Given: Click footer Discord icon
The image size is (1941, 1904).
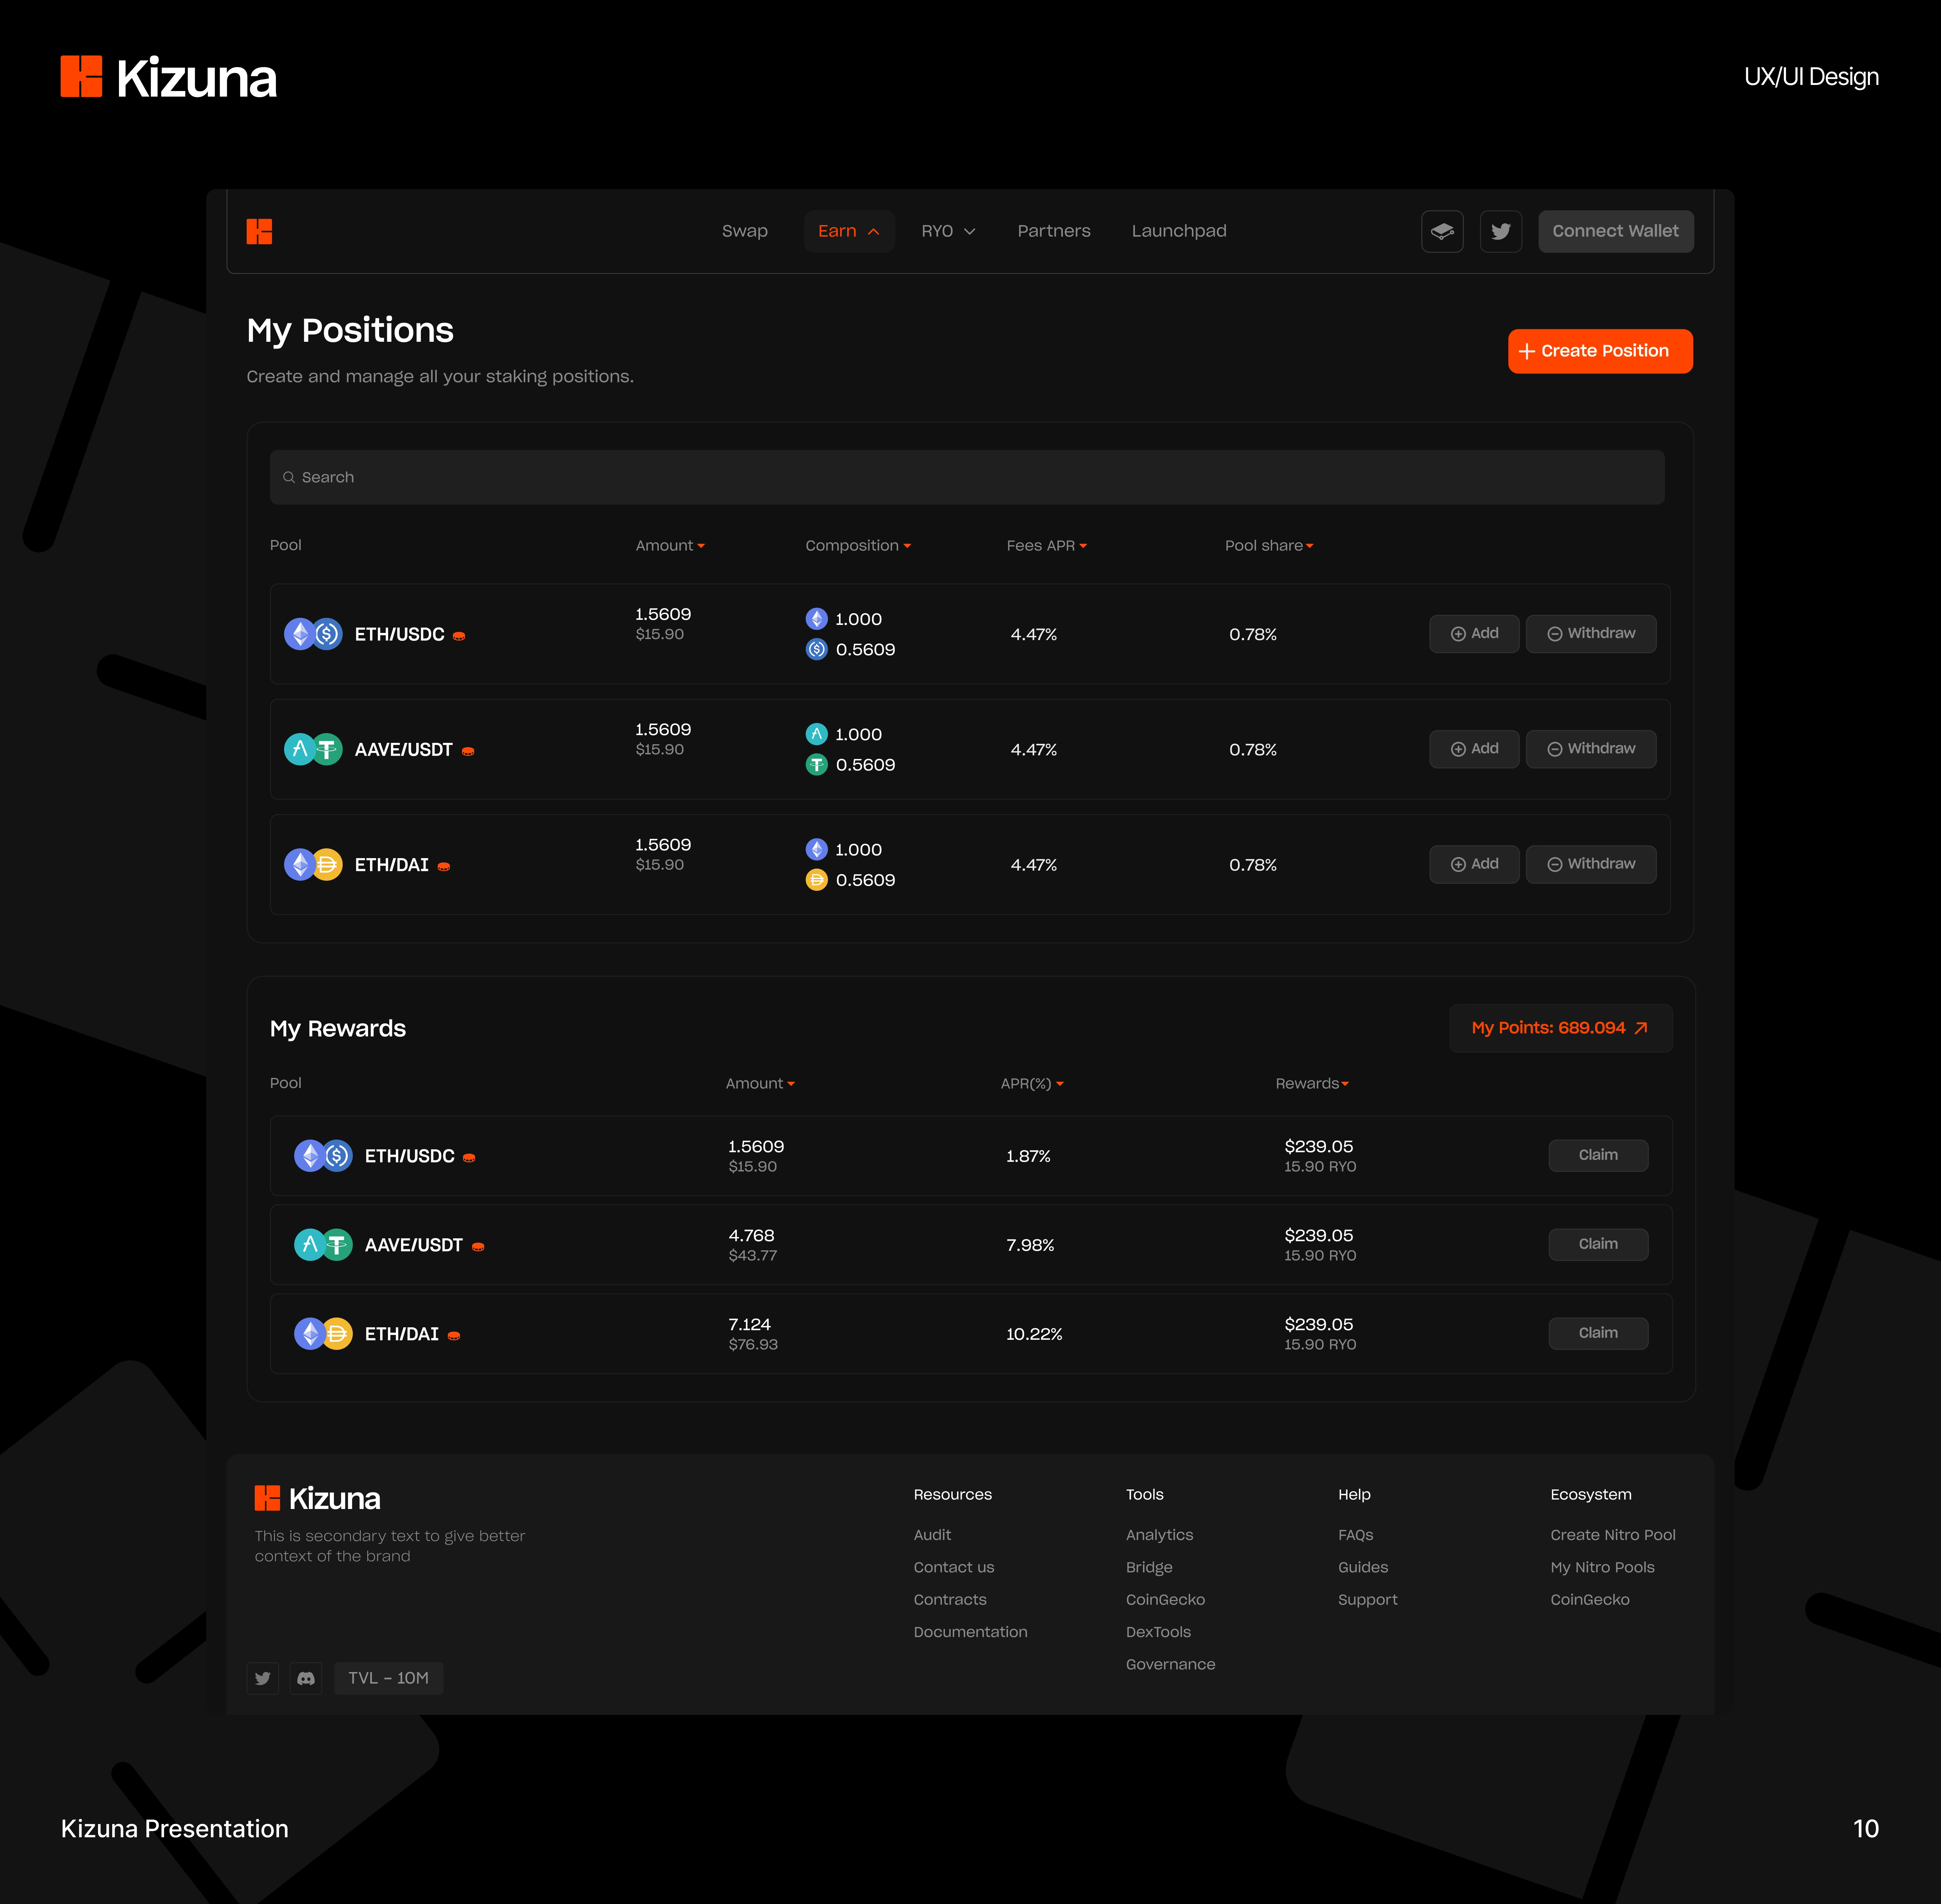Looking at the screenshot, I should [306, 1678].
